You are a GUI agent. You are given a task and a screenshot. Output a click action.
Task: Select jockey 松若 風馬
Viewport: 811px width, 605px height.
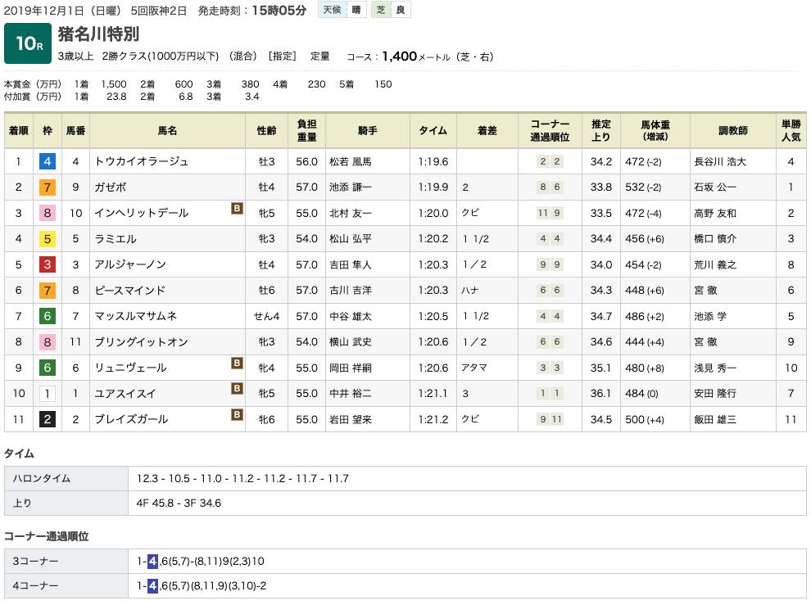coord(350,162)
